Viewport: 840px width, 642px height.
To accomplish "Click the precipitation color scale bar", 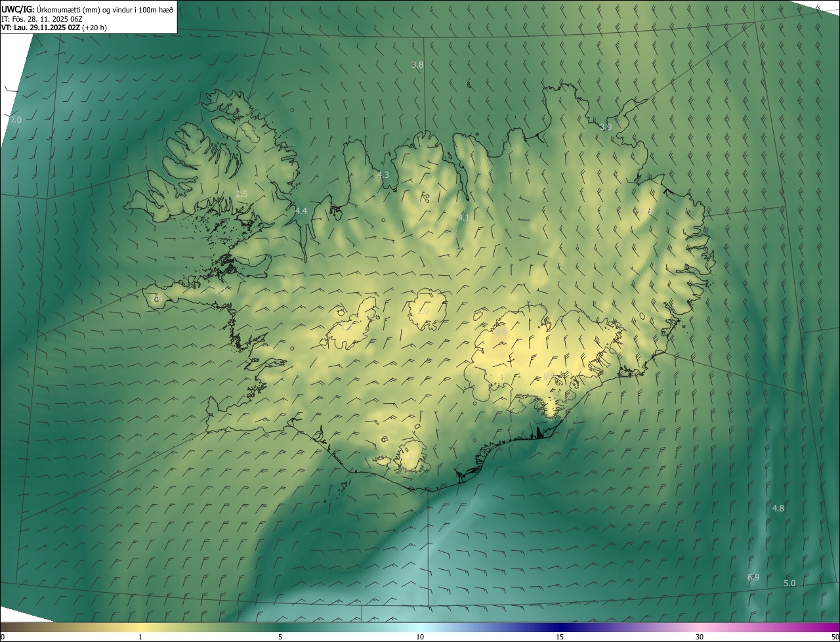I will coord(420,627).
